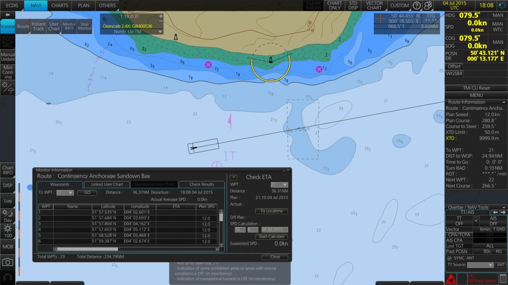Click the vertical scrollbar of waypoint table

tap(221, 228)
